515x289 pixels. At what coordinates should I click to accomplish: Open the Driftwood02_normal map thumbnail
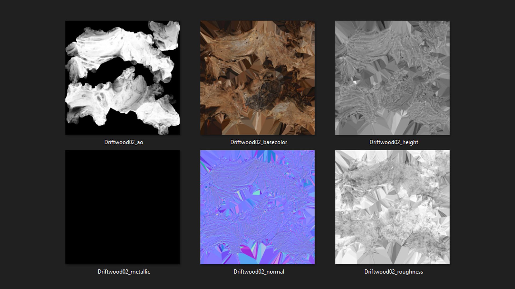point(257,207)
